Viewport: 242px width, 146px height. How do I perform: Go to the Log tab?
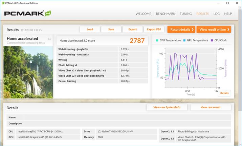pos(217,14)
